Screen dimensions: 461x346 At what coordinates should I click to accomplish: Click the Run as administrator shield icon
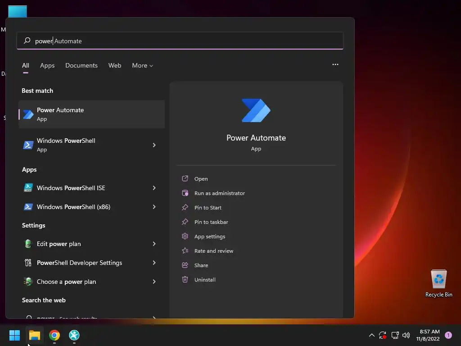click(x=185, y=193)
